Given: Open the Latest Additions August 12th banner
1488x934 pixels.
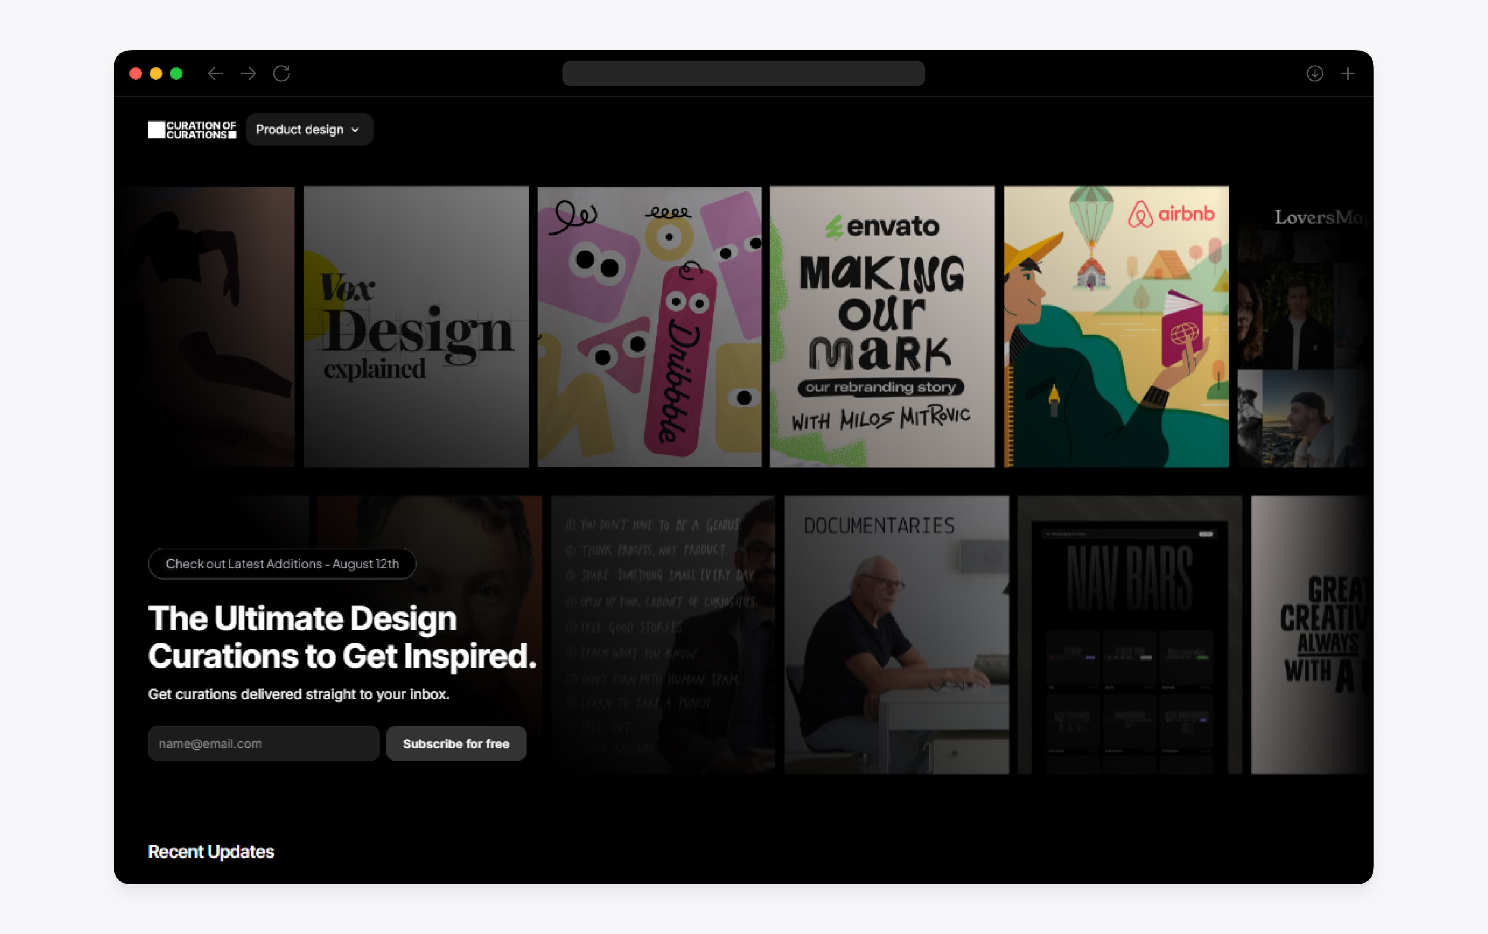Looking at the screenshot, I should coord(282,563).
